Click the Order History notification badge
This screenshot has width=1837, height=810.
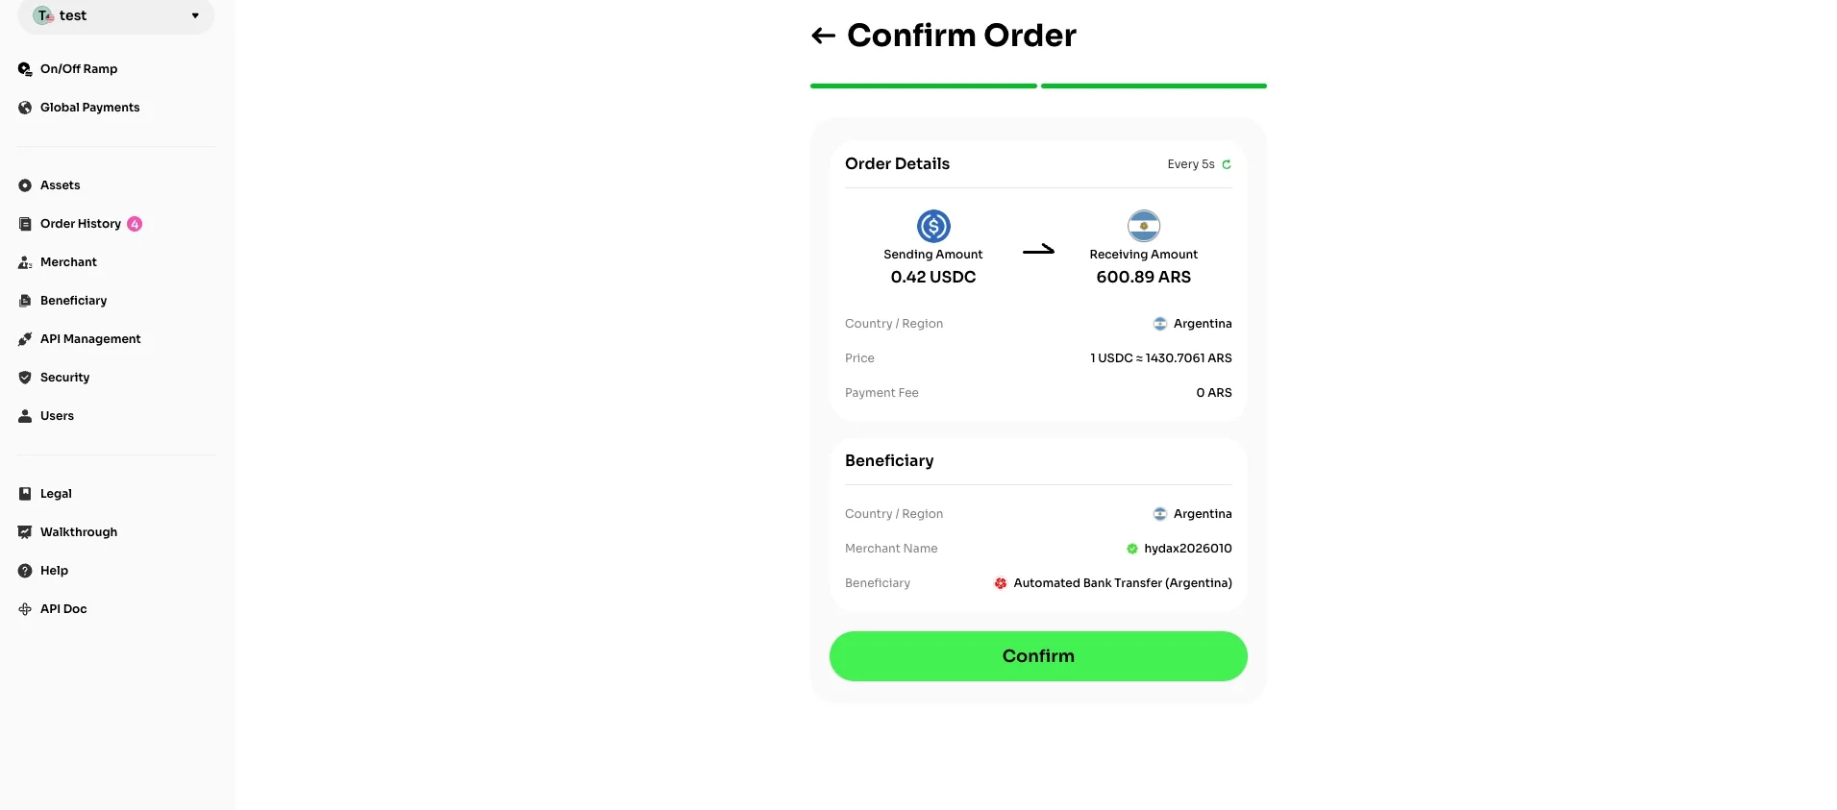click(x=135, y=224)
